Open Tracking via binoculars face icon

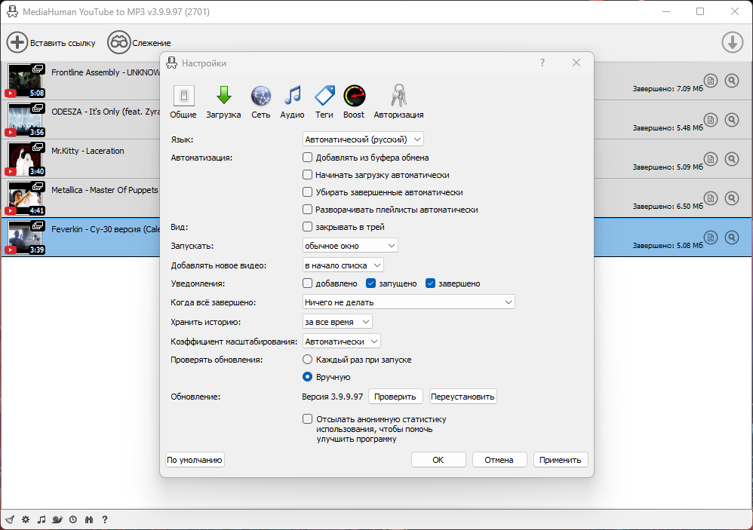(118, 43)
